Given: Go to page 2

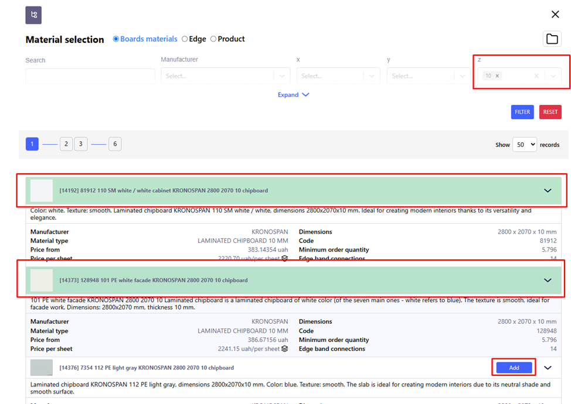Looking at the screenshot, I should [x=66, y=144].
